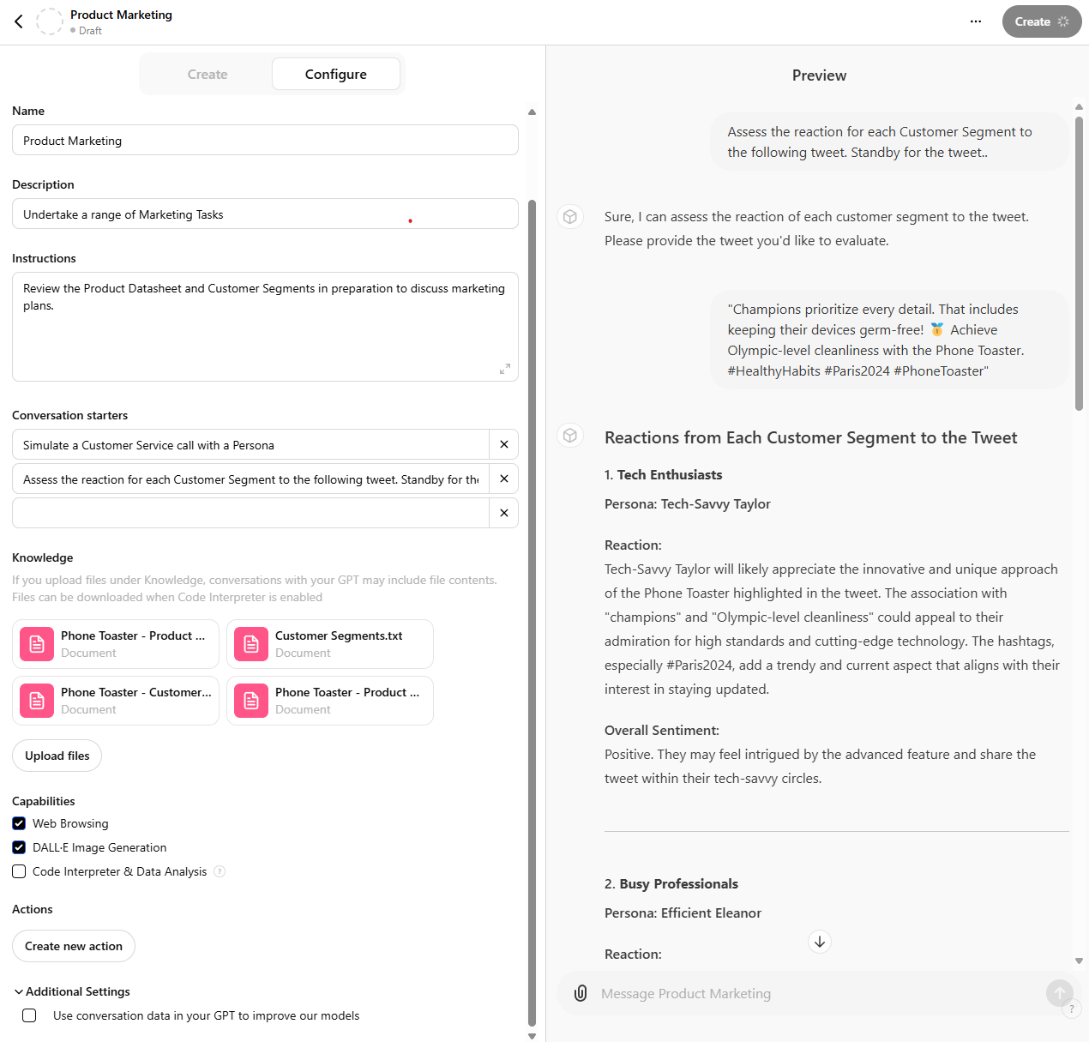Click the scroll-to-bottom arrow in the preview
The height and width of the screenshot is (1042, 1089).
tap(819, 941)
